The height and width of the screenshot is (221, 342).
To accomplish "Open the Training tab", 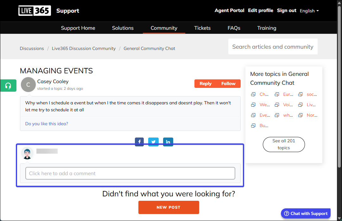I will pos(267,28).
